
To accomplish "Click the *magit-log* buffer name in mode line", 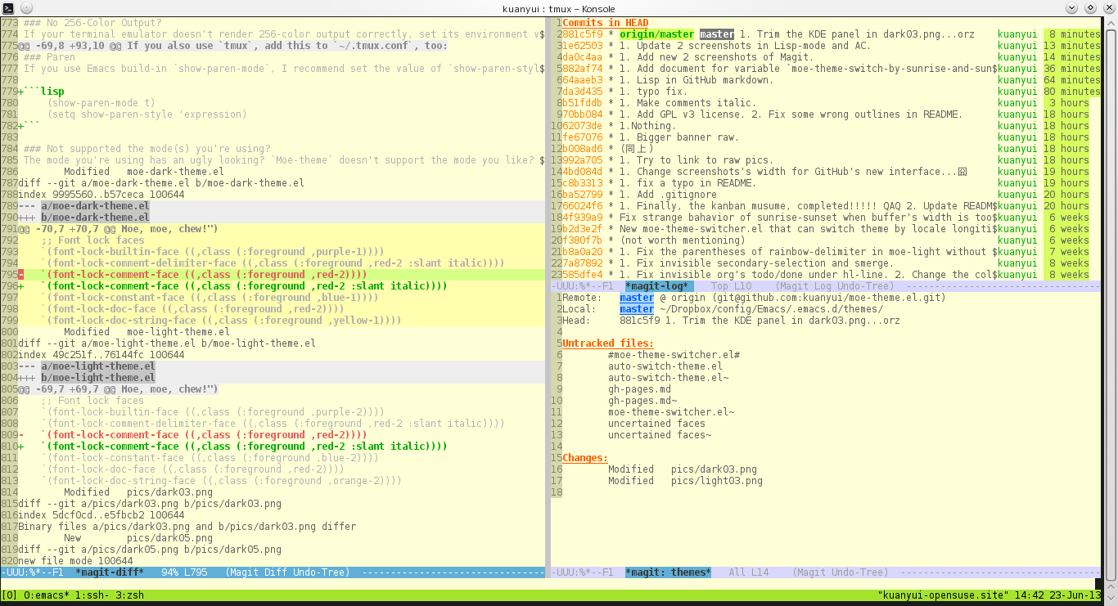I will coord(656,286).
